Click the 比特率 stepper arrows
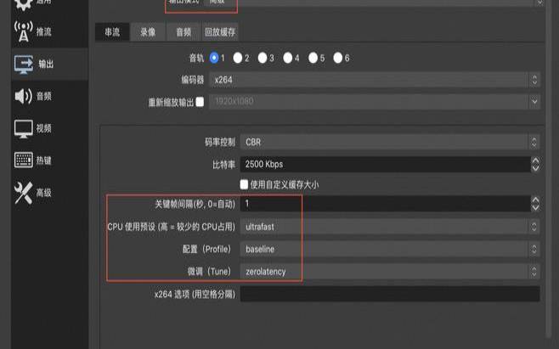The width and height of the screenshot is (559, 349). pyautogui.click(x=535, y=165)
